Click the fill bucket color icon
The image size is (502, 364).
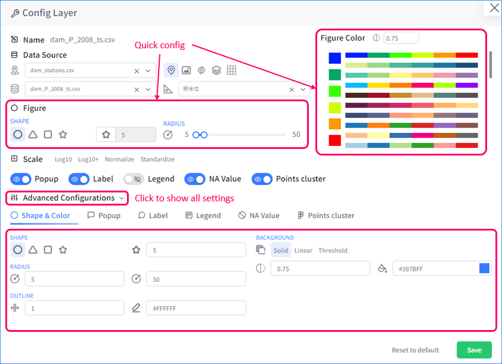(x=382, y=268)
